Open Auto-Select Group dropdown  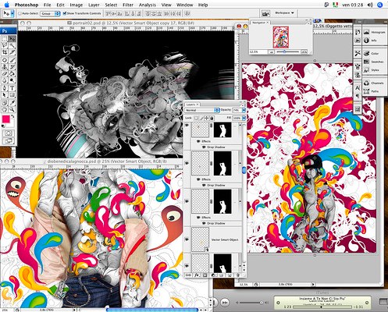tap(50, 13)
